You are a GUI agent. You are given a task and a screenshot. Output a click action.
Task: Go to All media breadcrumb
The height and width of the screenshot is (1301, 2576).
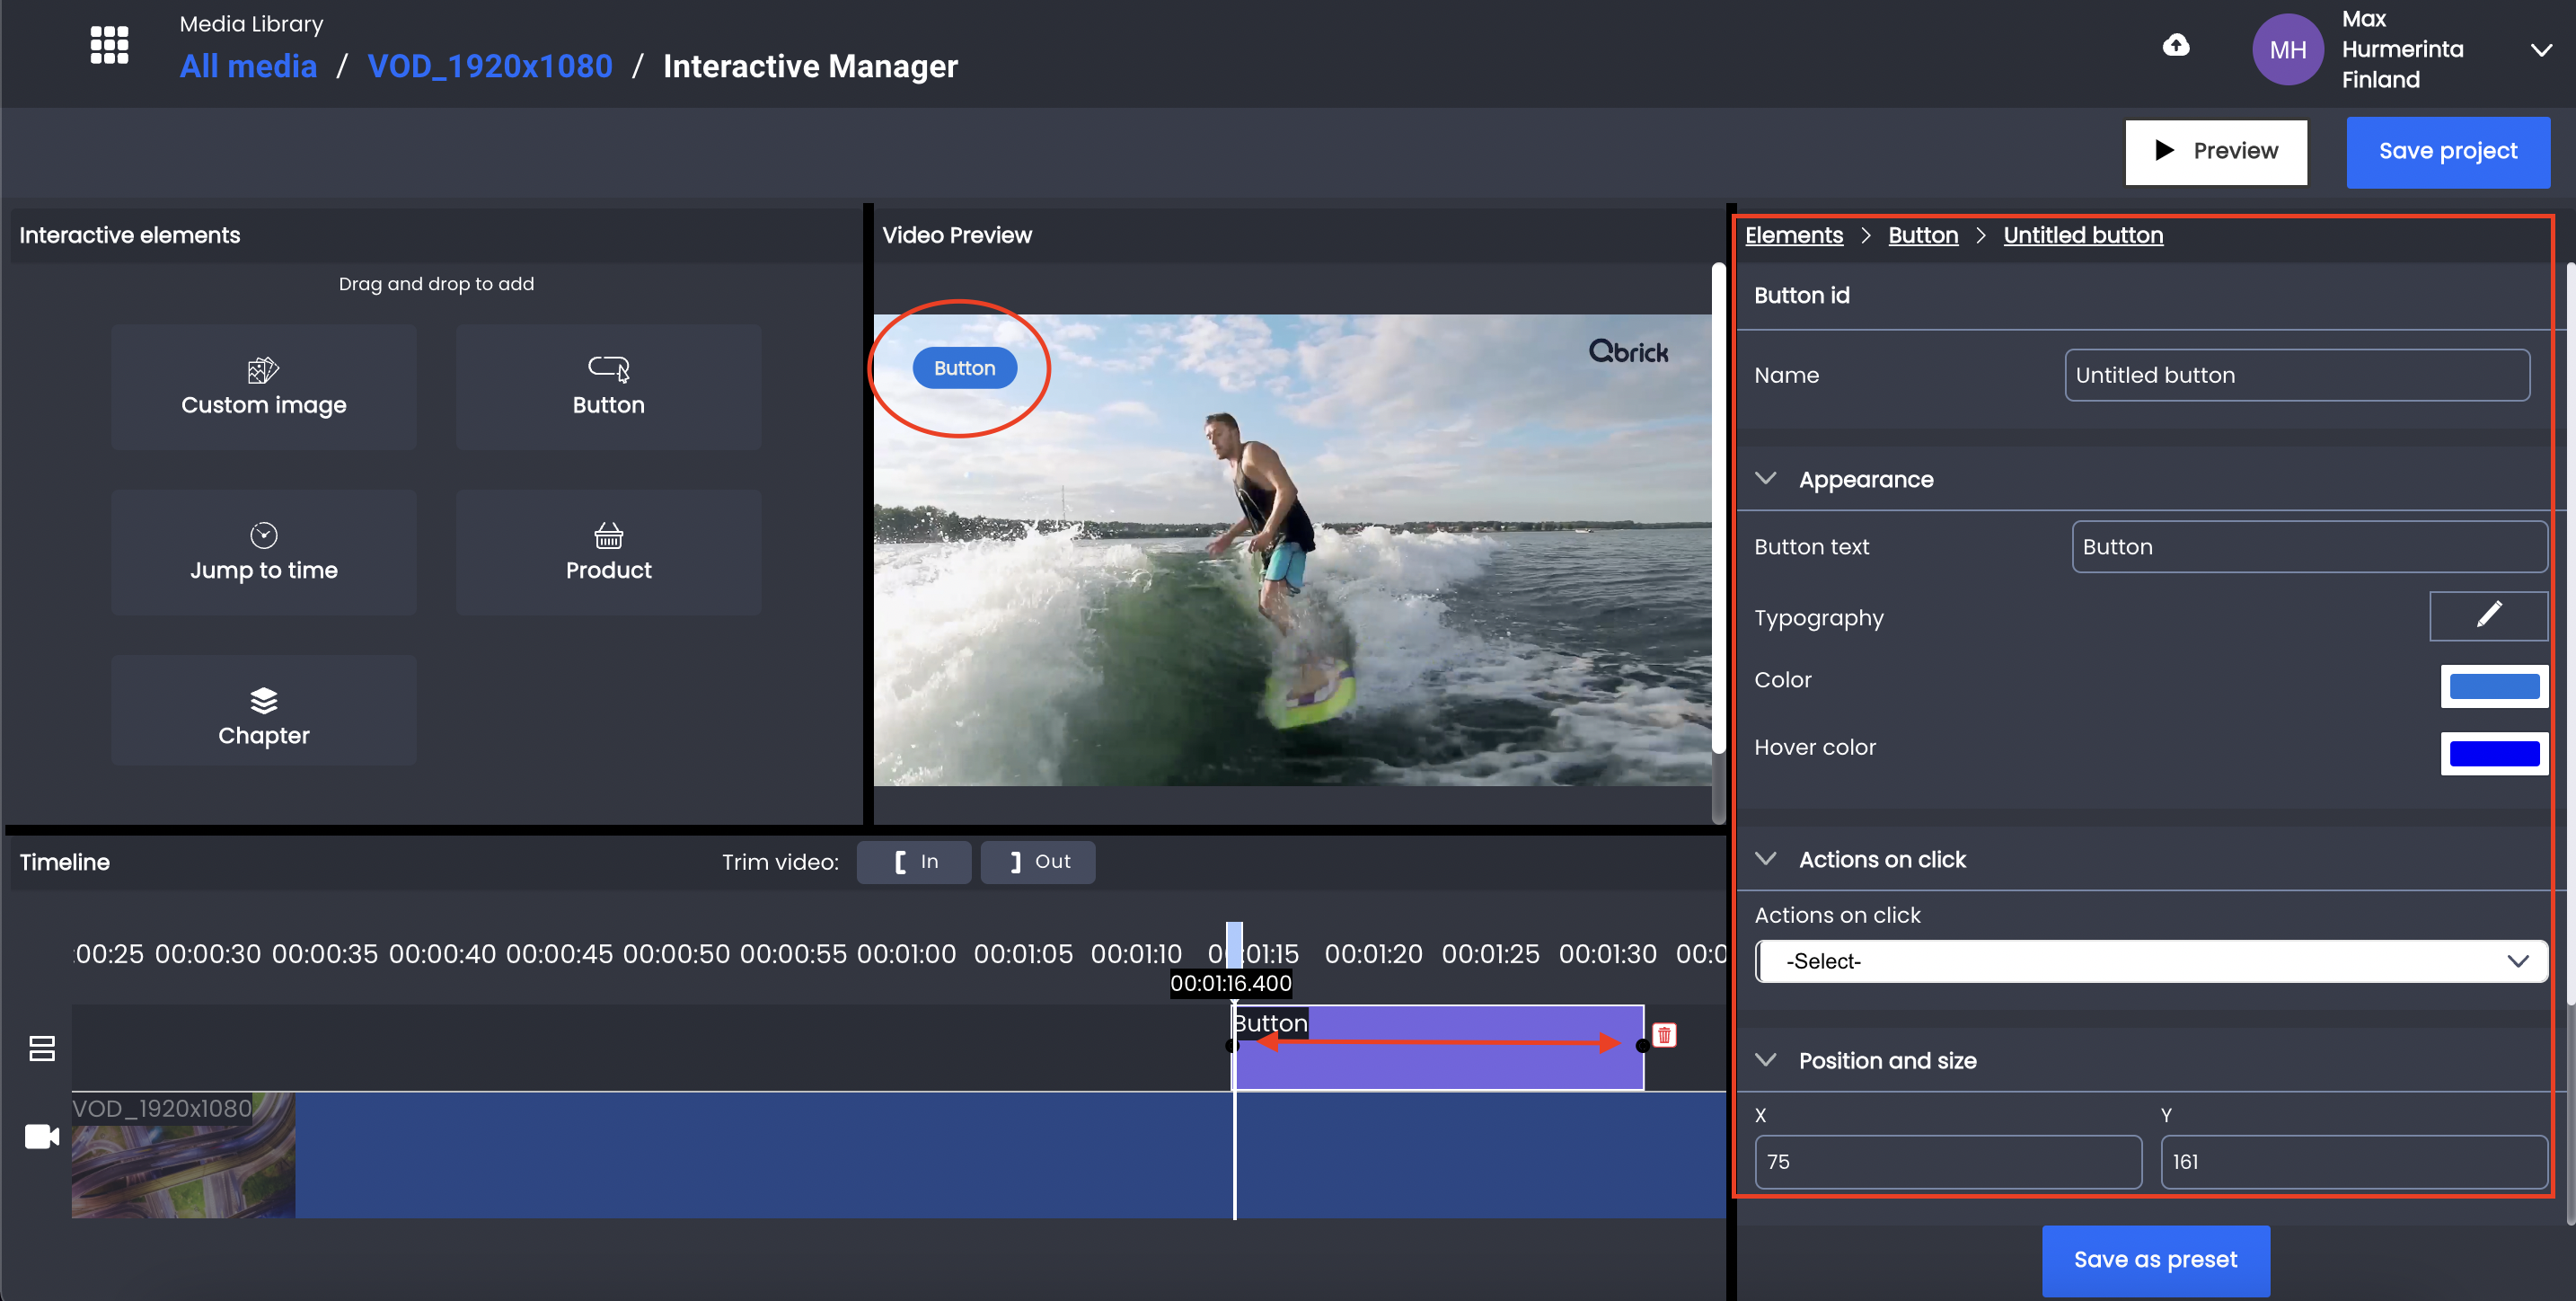pyautogui.click(x=248, y=66)
